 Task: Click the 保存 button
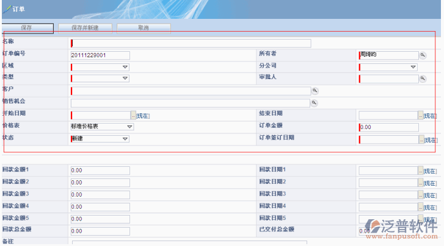coord(27,28)
